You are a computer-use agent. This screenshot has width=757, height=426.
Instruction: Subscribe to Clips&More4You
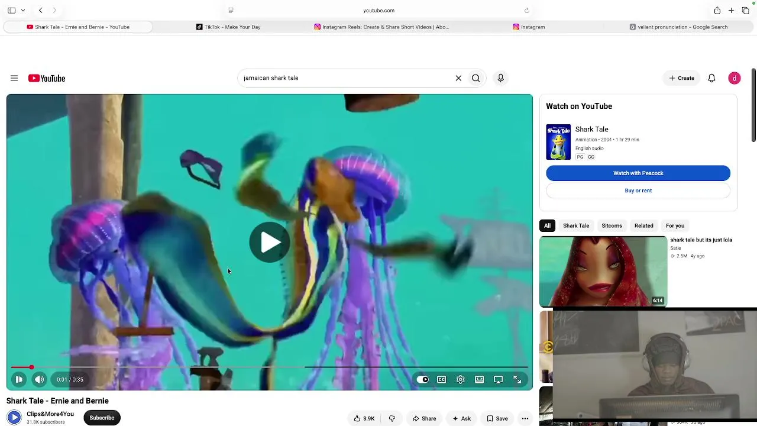pyautogui.click(x=102, y=418)
